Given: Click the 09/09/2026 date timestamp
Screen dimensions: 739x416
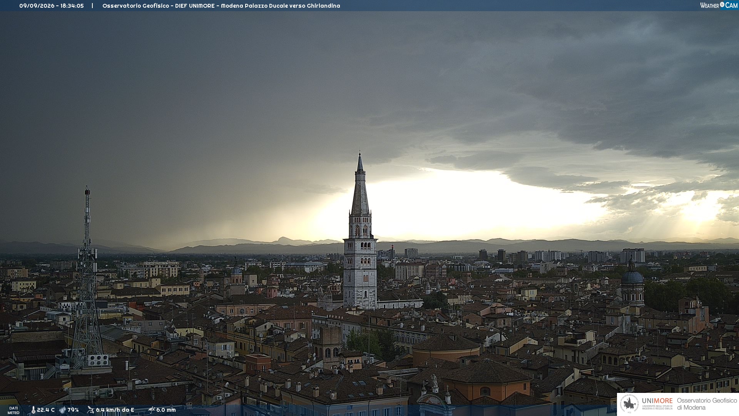Looking at the screenshot, I should 37,6.
